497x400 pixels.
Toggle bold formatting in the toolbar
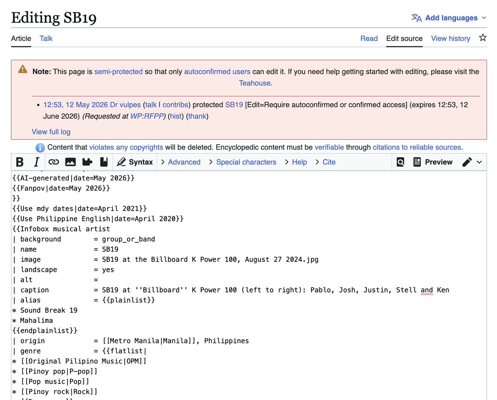pyautogui.click(x=19, y=162)
